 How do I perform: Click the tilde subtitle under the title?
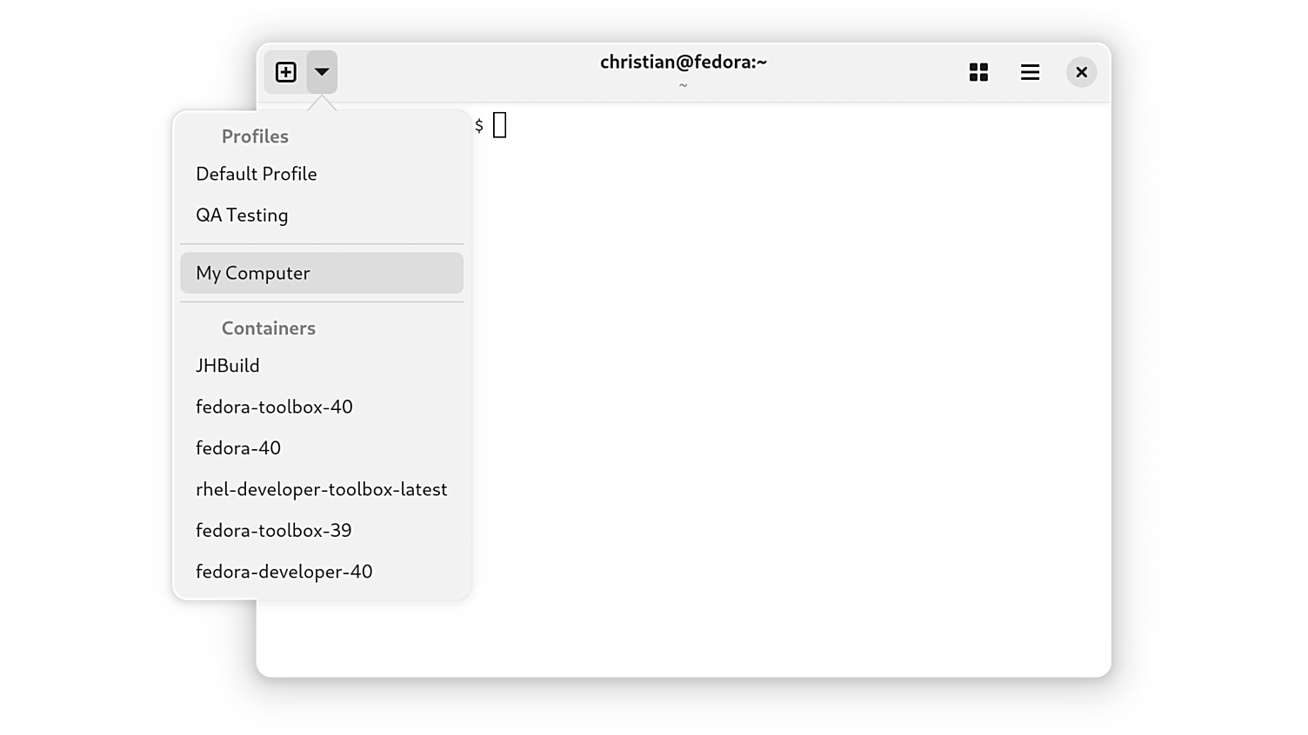point(684,85)
